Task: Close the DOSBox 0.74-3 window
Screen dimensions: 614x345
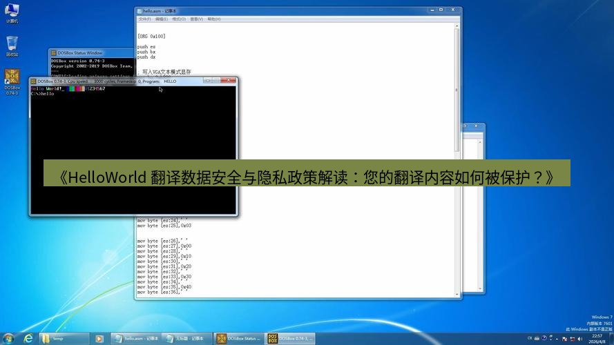Action: pos(229,81)
